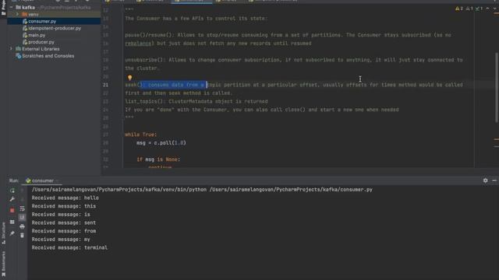Open the yellow warnings indicator

[459, 9]
